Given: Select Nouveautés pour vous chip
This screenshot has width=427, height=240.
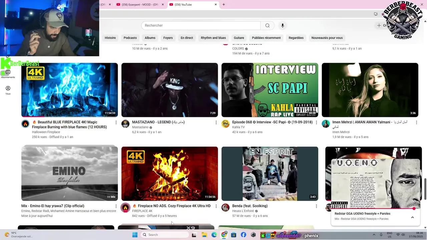Looking at the screenshot, I should (327, 38).
